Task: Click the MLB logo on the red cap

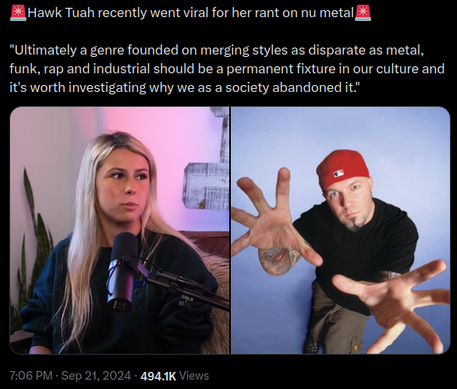Action: point(338,175)
